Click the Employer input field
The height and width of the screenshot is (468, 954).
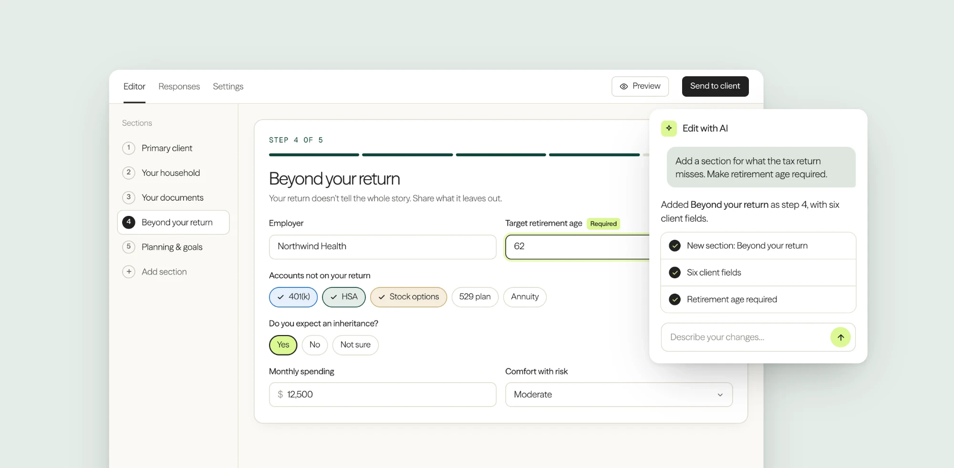pyautogui.click(x=383, y=247)
